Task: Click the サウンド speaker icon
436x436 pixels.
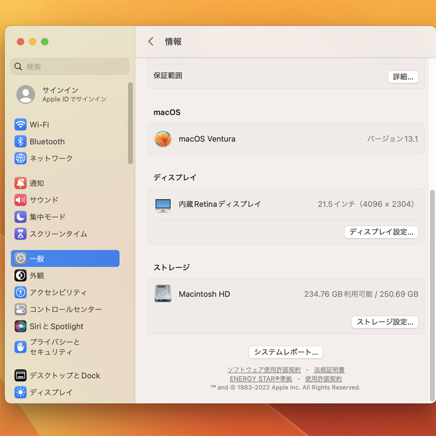Action: coord(20,200)
